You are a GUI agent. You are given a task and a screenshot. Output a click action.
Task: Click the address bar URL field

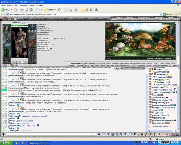point(83,14)
